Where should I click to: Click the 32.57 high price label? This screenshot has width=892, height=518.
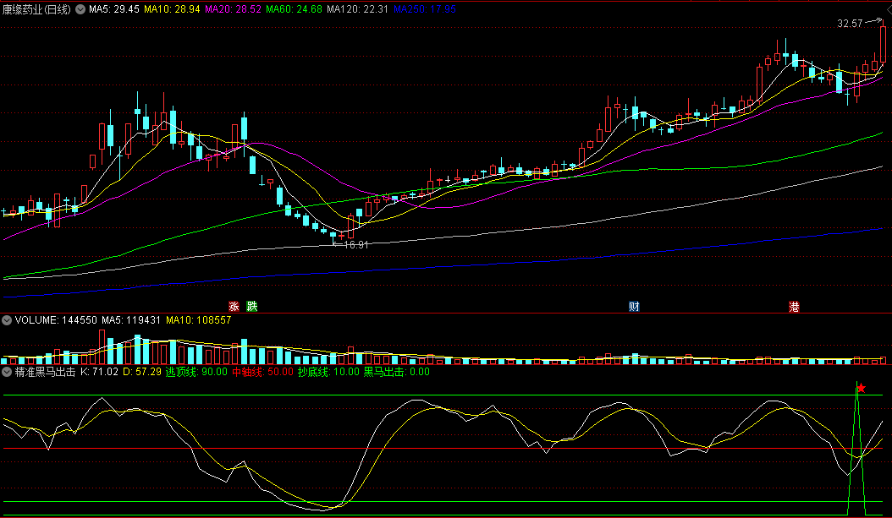coord(850,24)
